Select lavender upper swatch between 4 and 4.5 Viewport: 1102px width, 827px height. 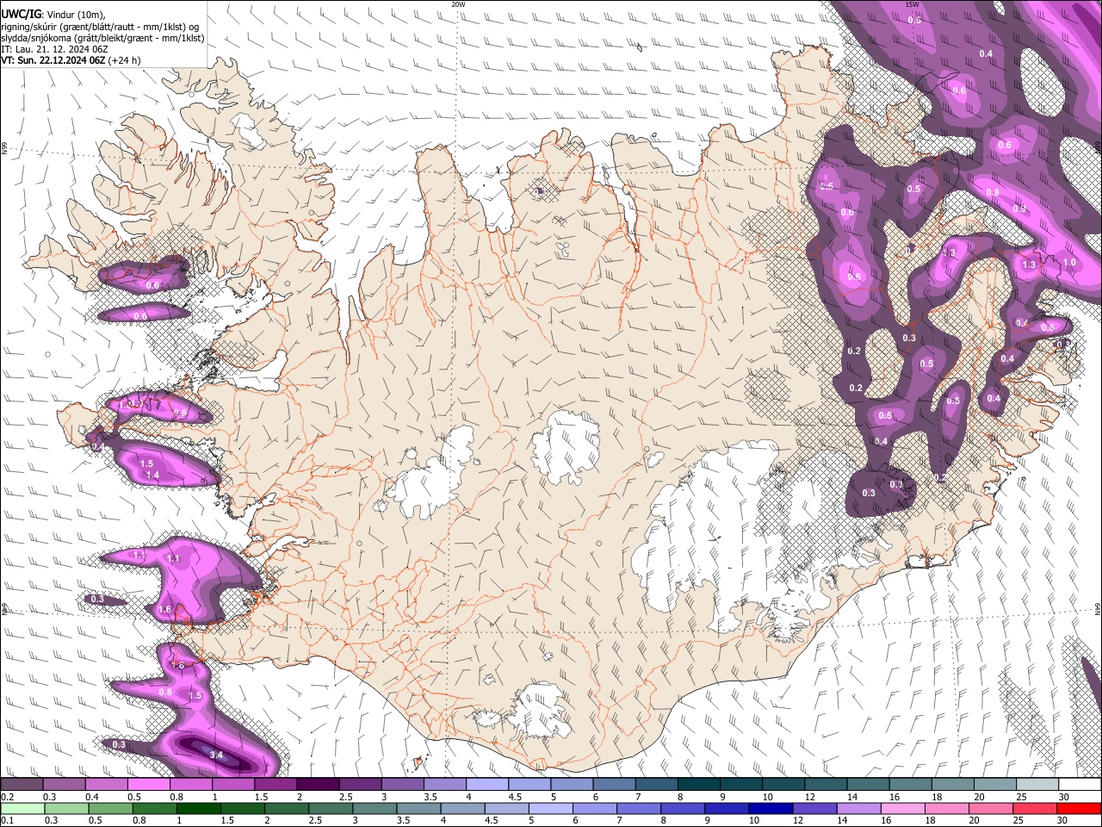pyautogui.click(x=487, y=784)
